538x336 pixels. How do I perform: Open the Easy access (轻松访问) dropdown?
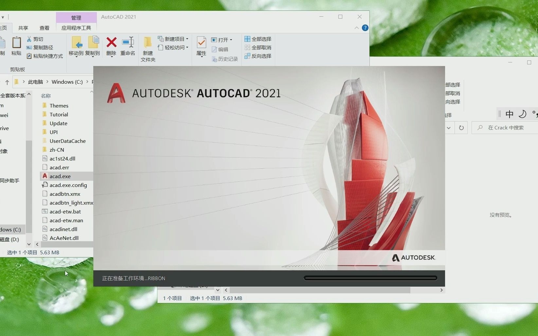pyautogui.click(x=173, y=47)
